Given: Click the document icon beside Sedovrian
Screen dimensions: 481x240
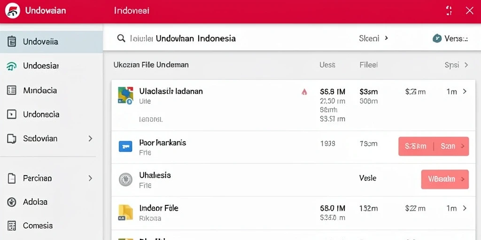Looking at the screenshot, I should click(11, 139).
